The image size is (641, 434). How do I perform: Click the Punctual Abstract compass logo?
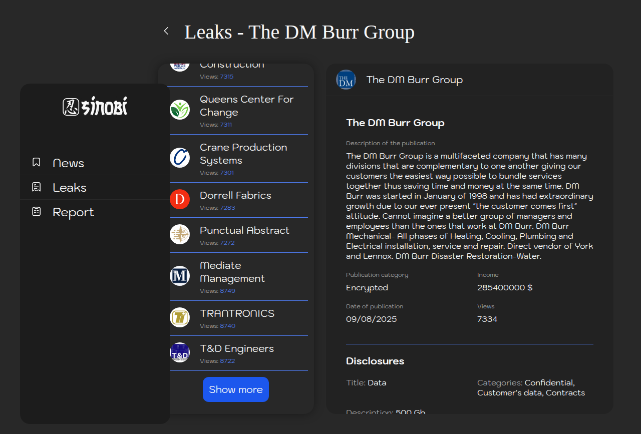(x=180, y=234)
